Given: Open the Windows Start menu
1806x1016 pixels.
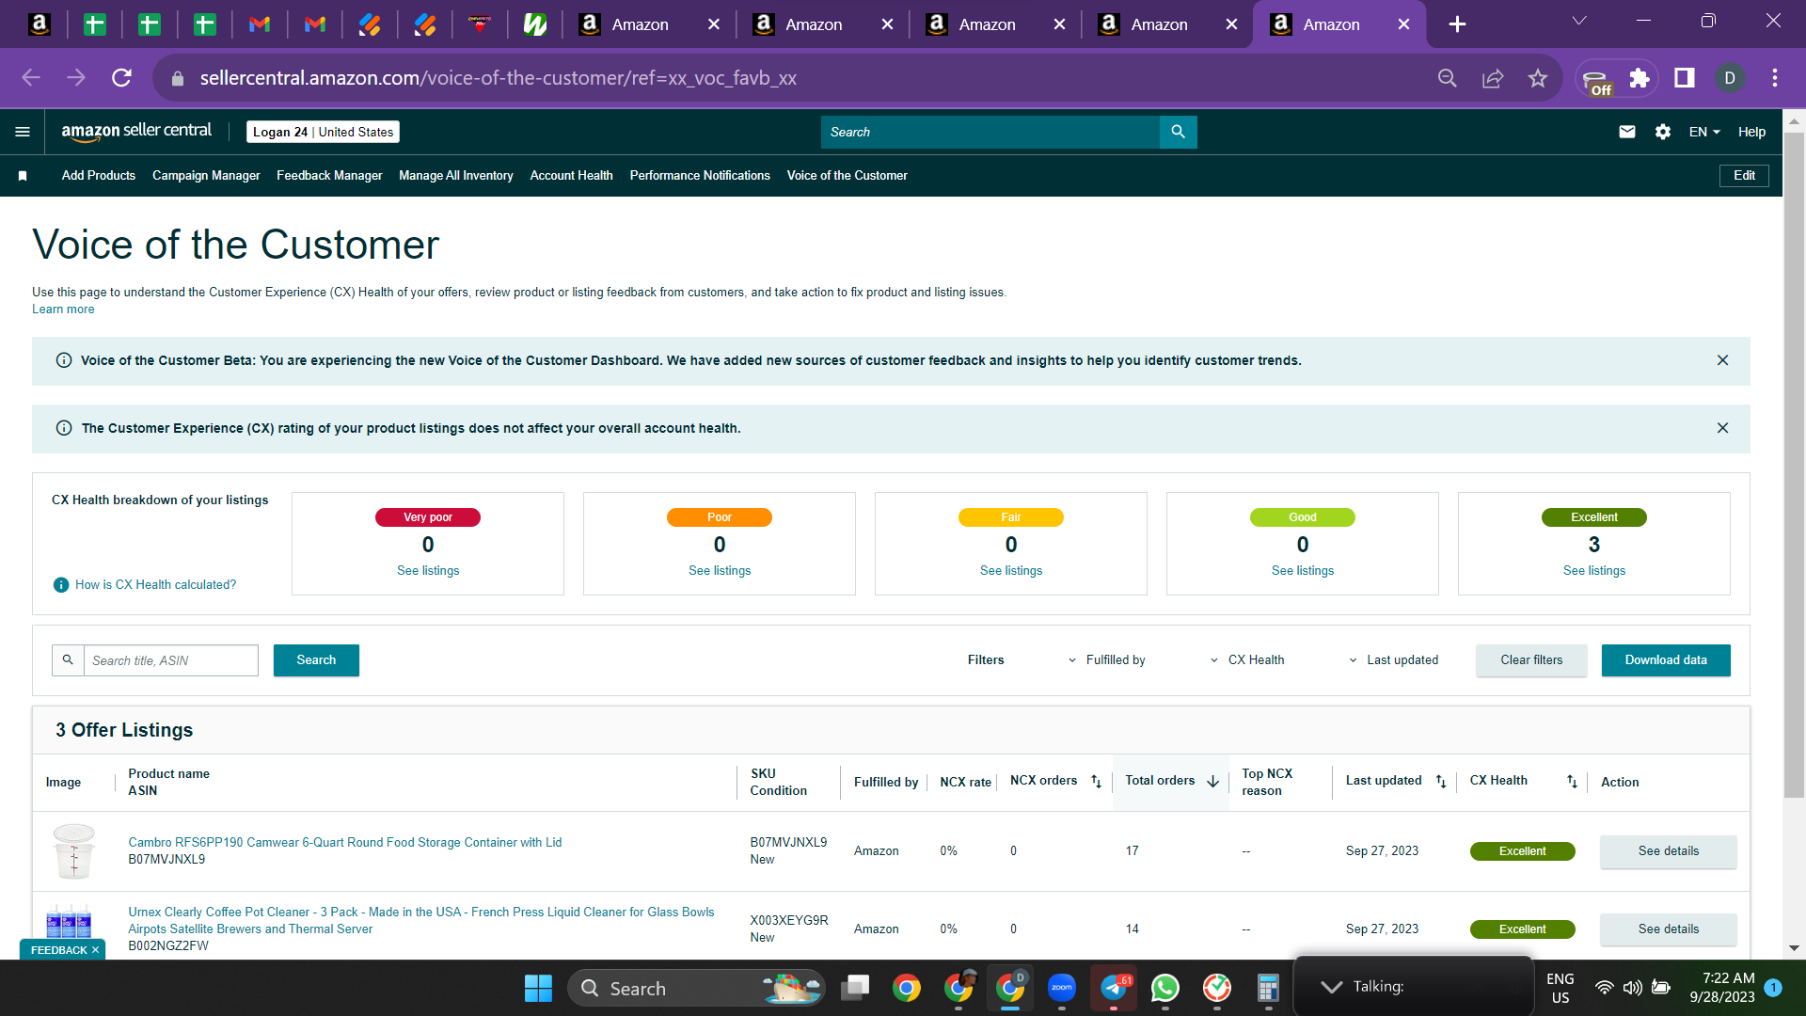Looking at the screenshot, I should tap(538, 988).
